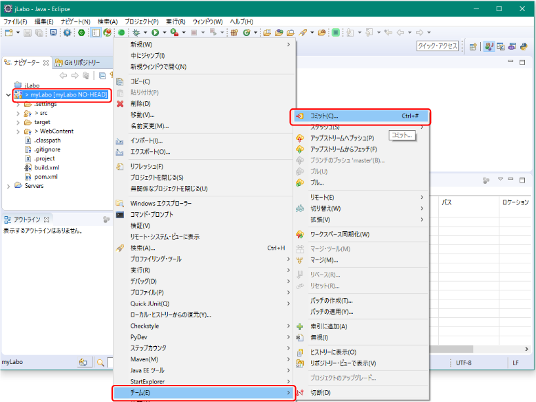Choose コマンド・プロンプト entry

click(x=152, y=215)
